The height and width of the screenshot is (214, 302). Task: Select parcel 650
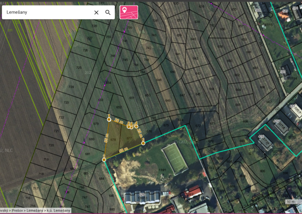click(x=147, y=95)
